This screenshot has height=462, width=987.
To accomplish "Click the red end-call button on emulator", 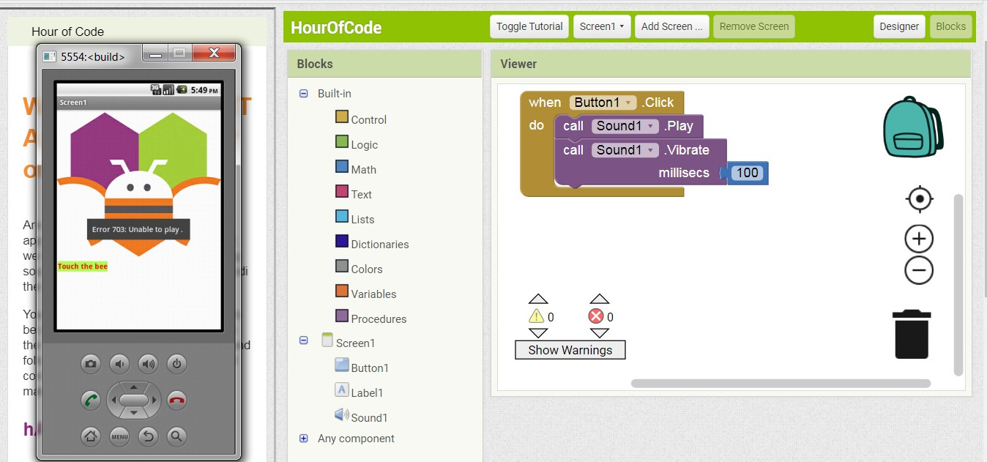I will tap(176, 400).
